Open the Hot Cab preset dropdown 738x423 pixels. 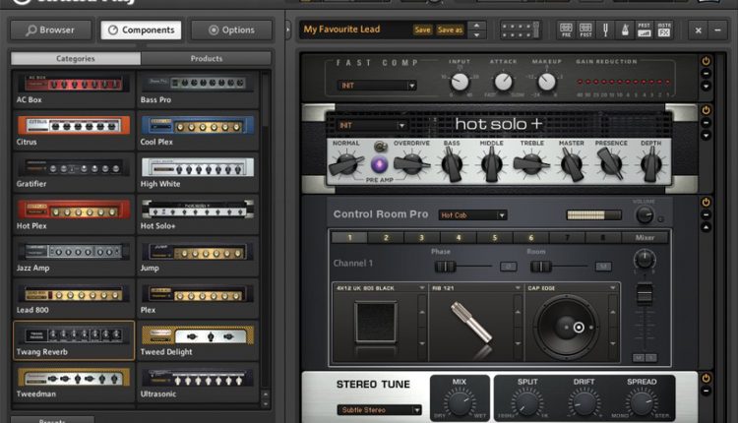[473, 214]
